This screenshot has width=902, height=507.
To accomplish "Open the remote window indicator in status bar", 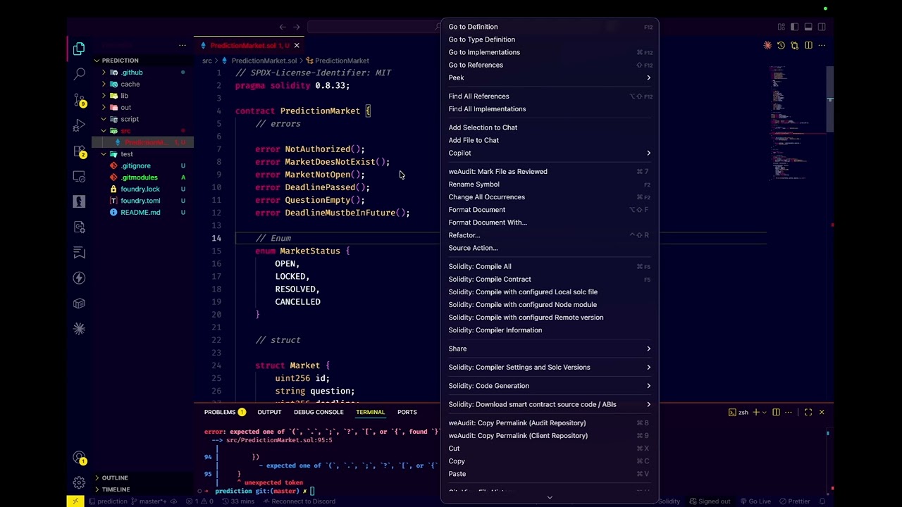I will [75, 501].
